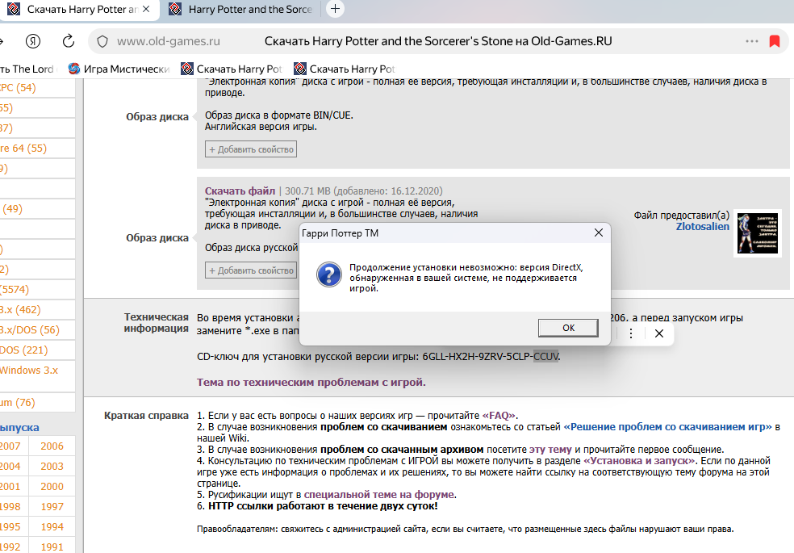Open the 'Игра Мистически' bookmark
Viewport: 794px width, 553px height.
(119, 69)
